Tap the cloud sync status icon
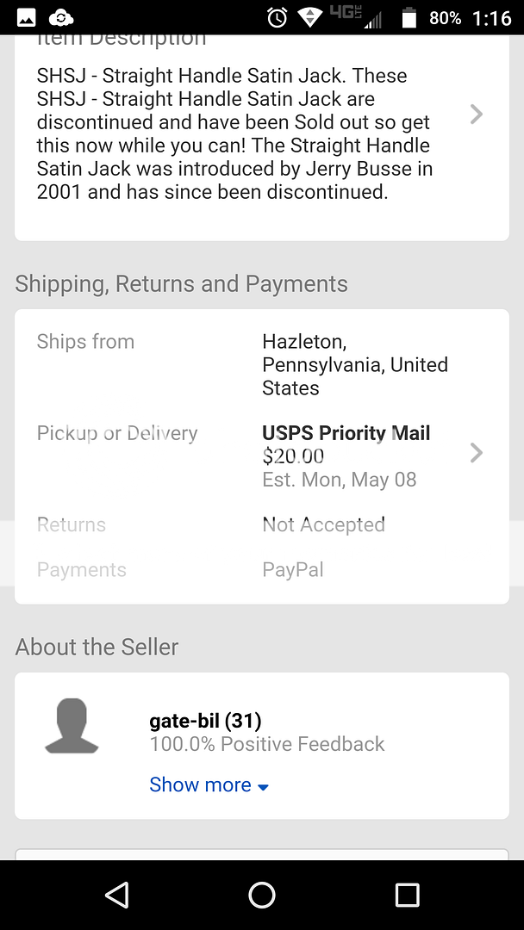524x930 pixels. click(x=61, y=17)
